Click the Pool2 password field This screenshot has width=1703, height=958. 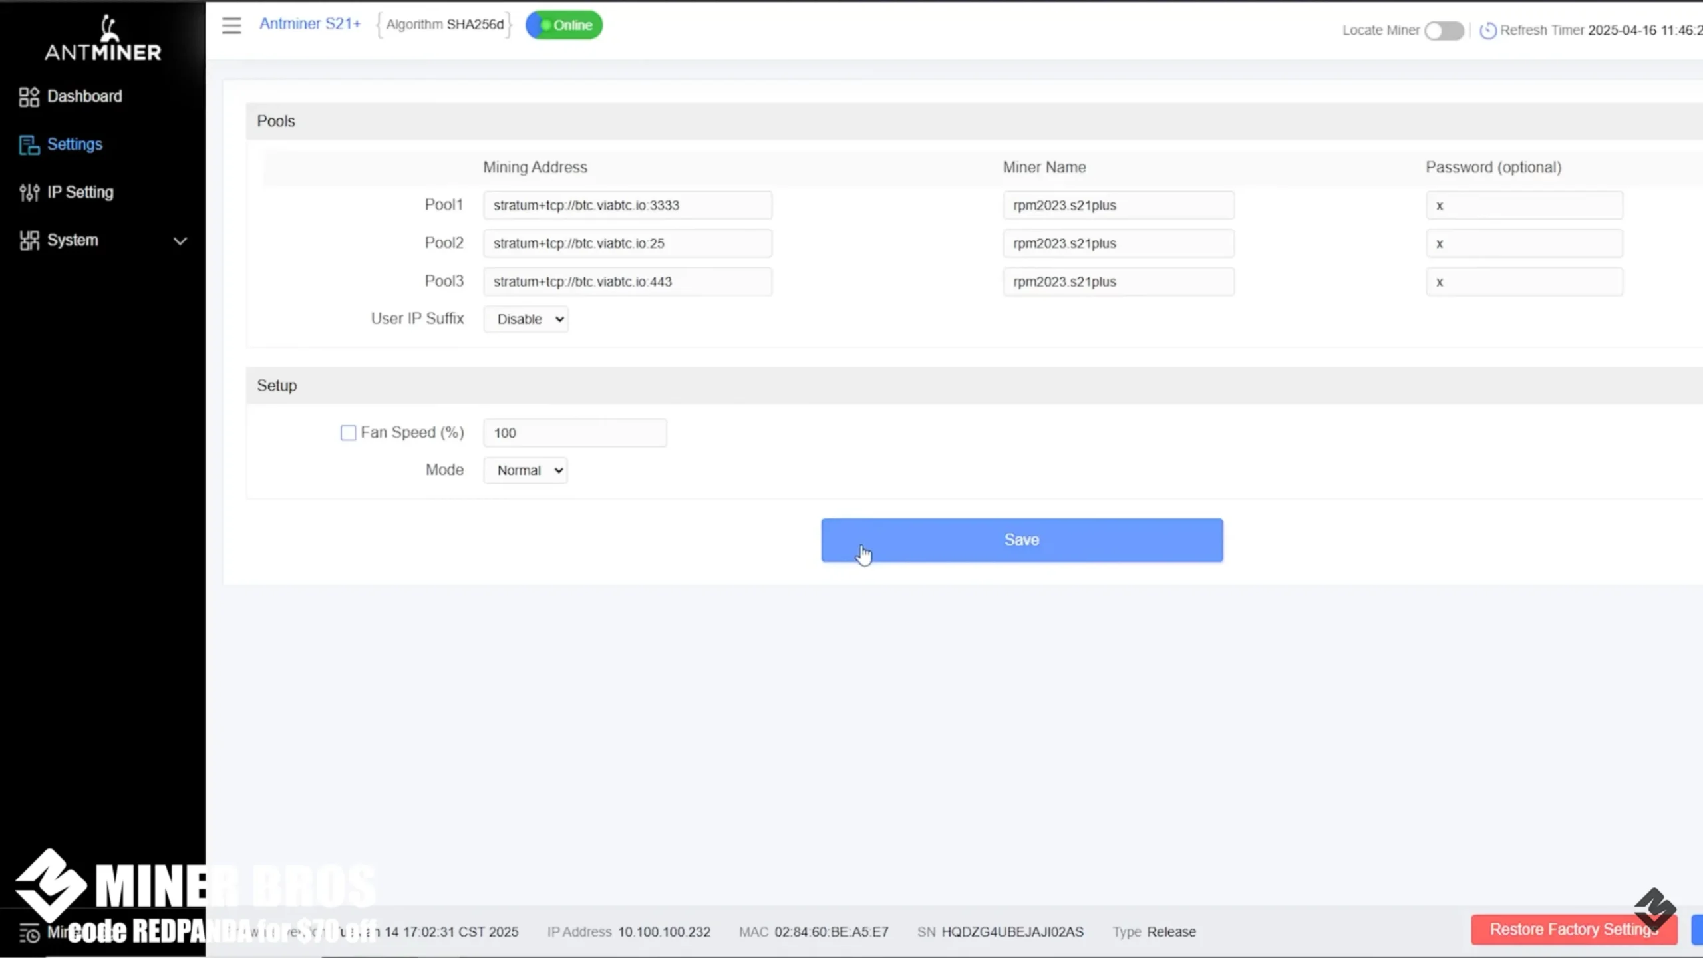pos(1524,243)
